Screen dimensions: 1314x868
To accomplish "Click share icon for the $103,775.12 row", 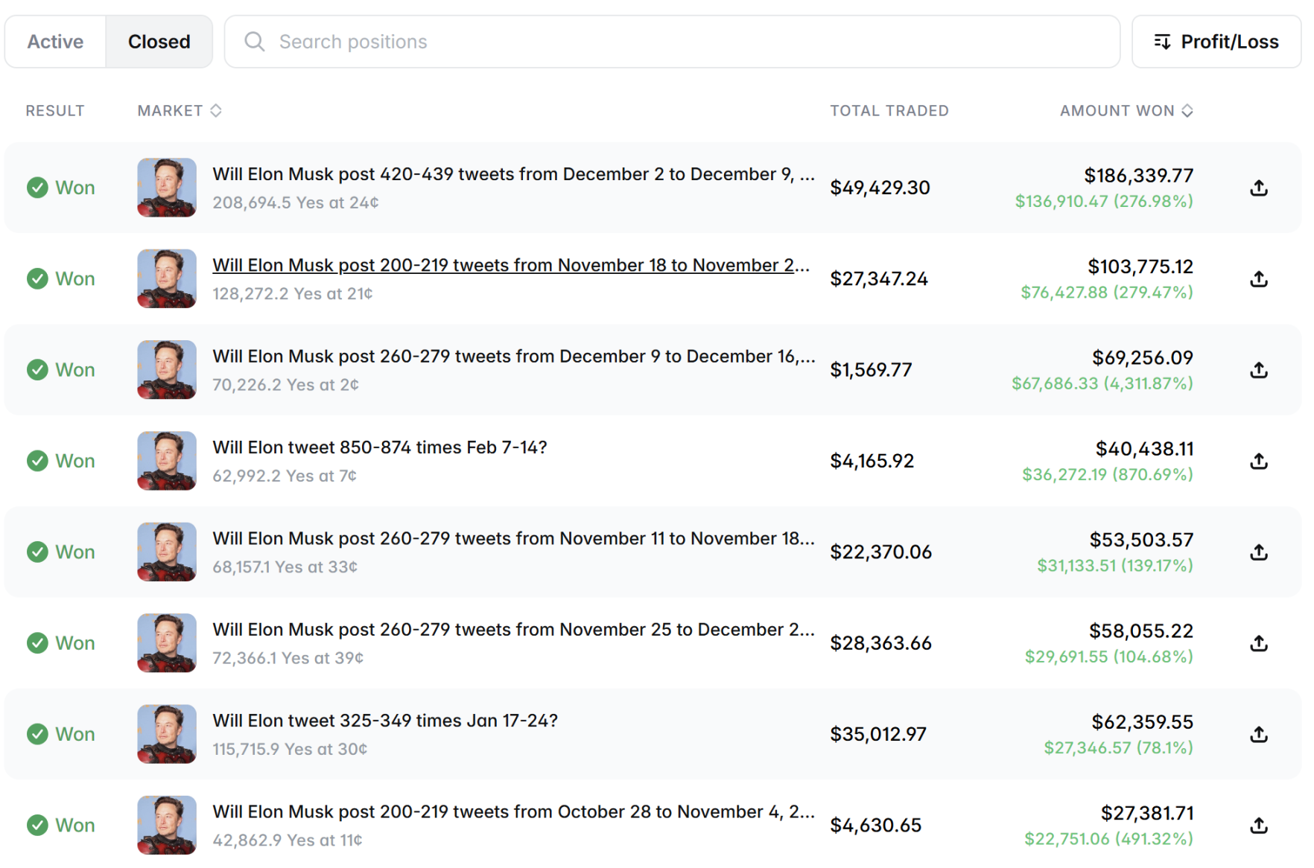I will [x=1258, y=279].
